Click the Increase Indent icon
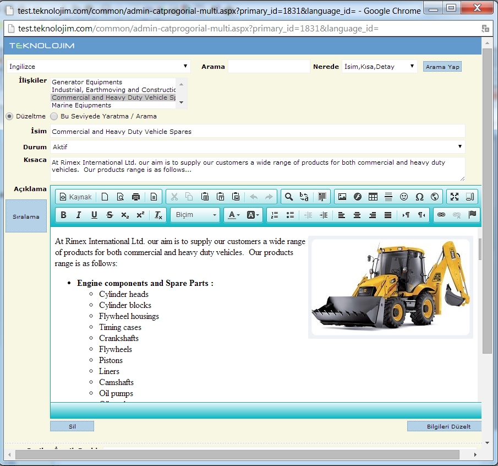 click(324, 215)
